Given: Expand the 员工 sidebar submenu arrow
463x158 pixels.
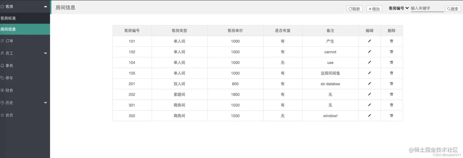Looking at the screenshot, I should click(45, 53).
